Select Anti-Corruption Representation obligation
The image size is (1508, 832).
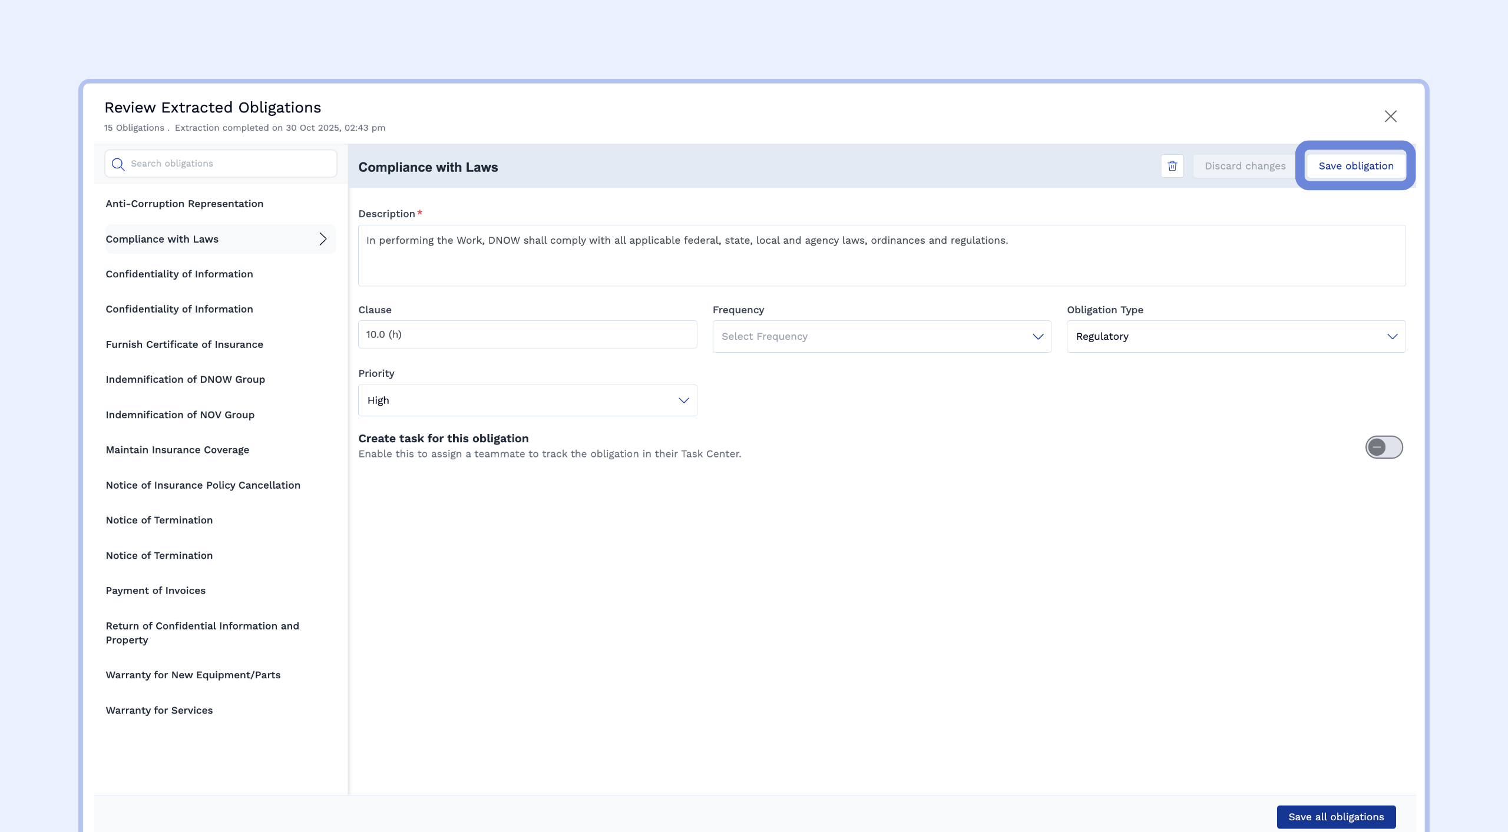tap(184, 204)
